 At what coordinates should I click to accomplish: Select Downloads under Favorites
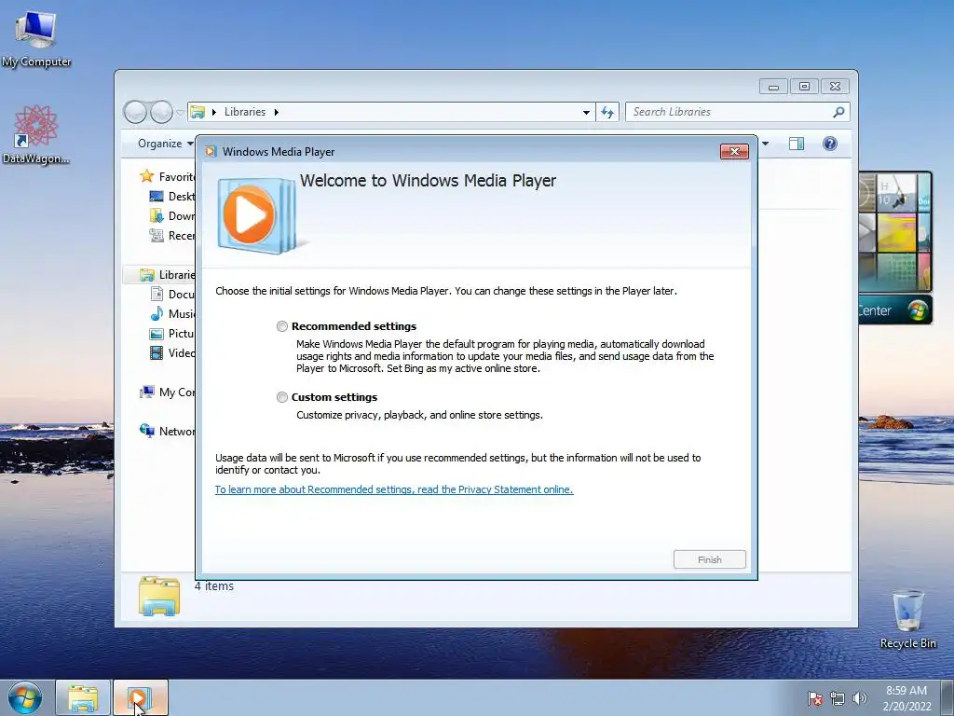tap(172, 216)
